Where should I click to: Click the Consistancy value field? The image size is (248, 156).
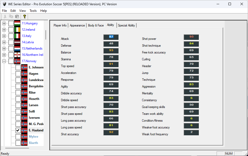191,99
